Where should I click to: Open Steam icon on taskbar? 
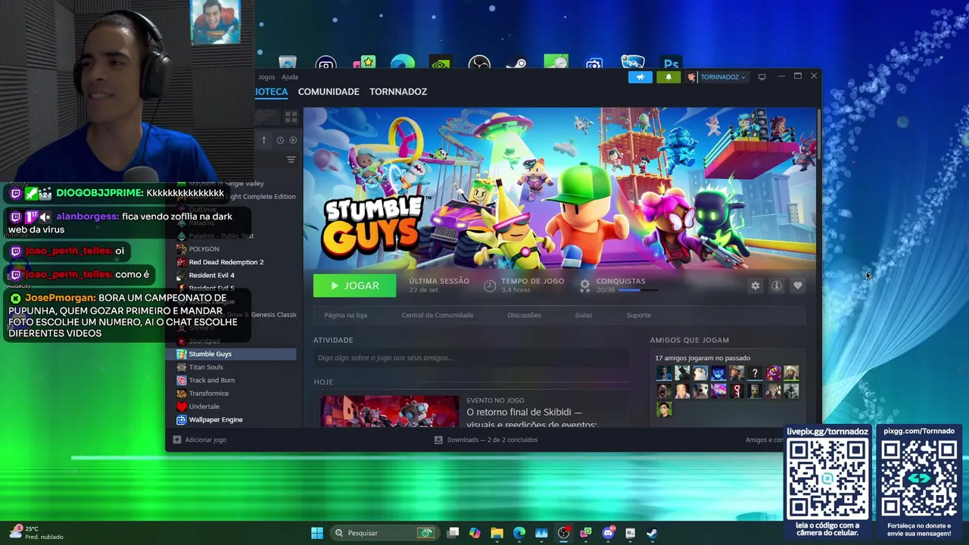[652, 533]
